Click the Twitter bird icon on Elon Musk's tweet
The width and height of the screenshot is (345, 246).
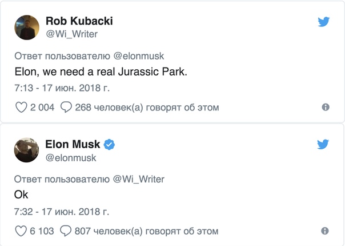[x=323, y=144]
